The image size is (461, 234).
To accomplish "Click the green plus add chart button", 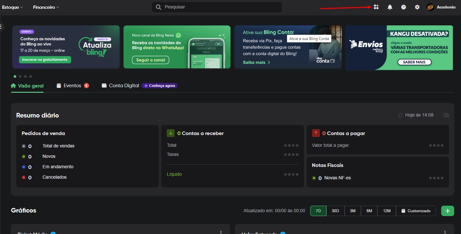I will pos(447,211).
